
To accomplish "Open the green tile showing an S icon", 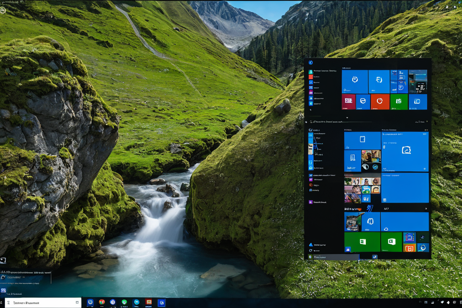I will coord(399,102).
